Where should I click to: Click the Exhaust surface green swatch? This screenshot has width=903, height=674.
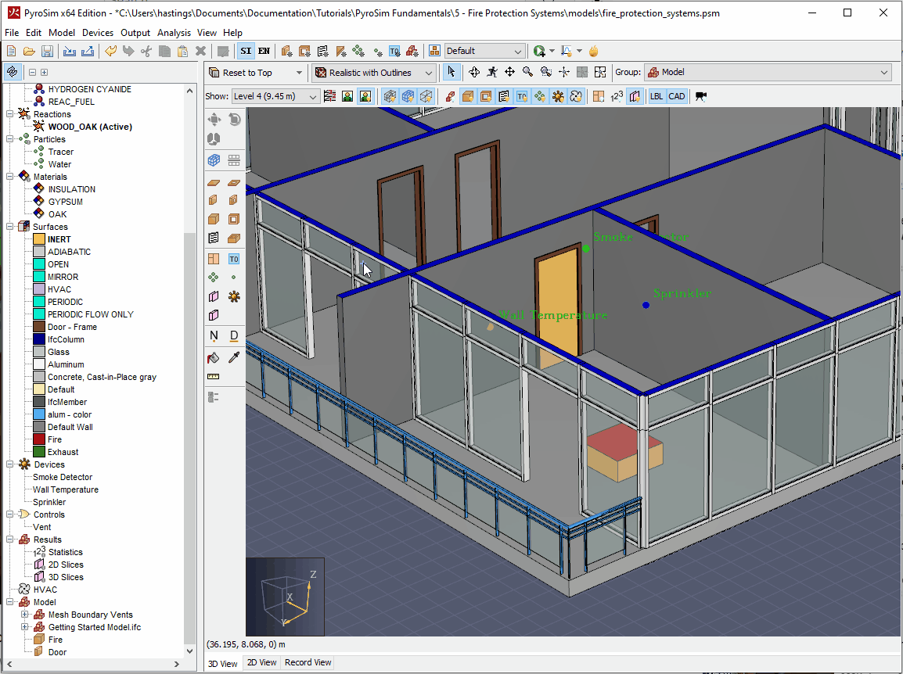coord(39,452)
